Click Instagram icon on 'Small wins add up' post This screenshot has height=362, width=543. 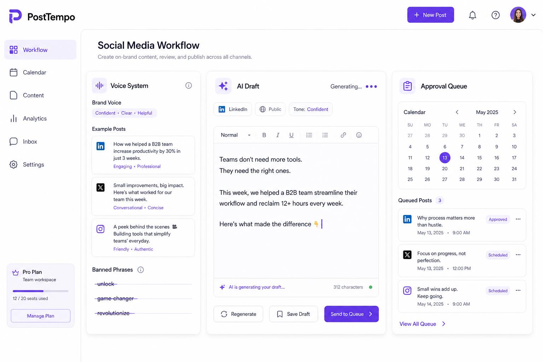tap(407, 291)
